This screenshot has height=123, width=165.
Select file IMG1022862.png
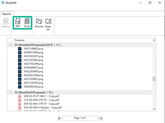[34, 60]
